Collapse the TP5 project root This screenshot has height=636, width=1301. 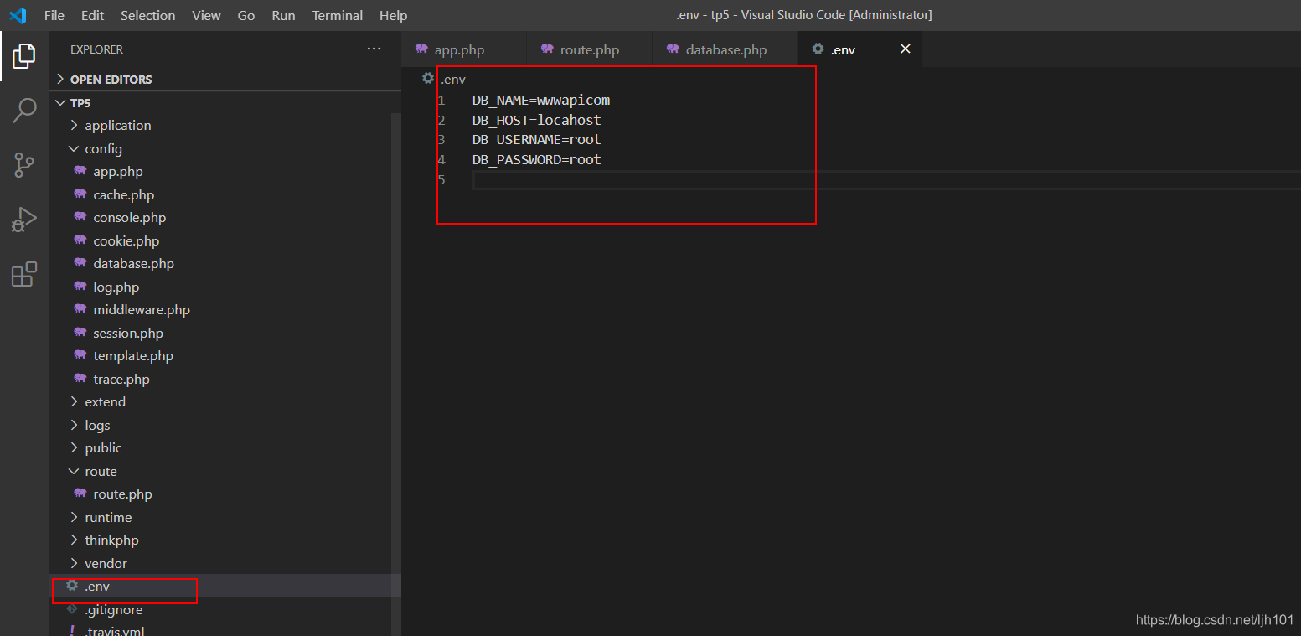point(225,102)
